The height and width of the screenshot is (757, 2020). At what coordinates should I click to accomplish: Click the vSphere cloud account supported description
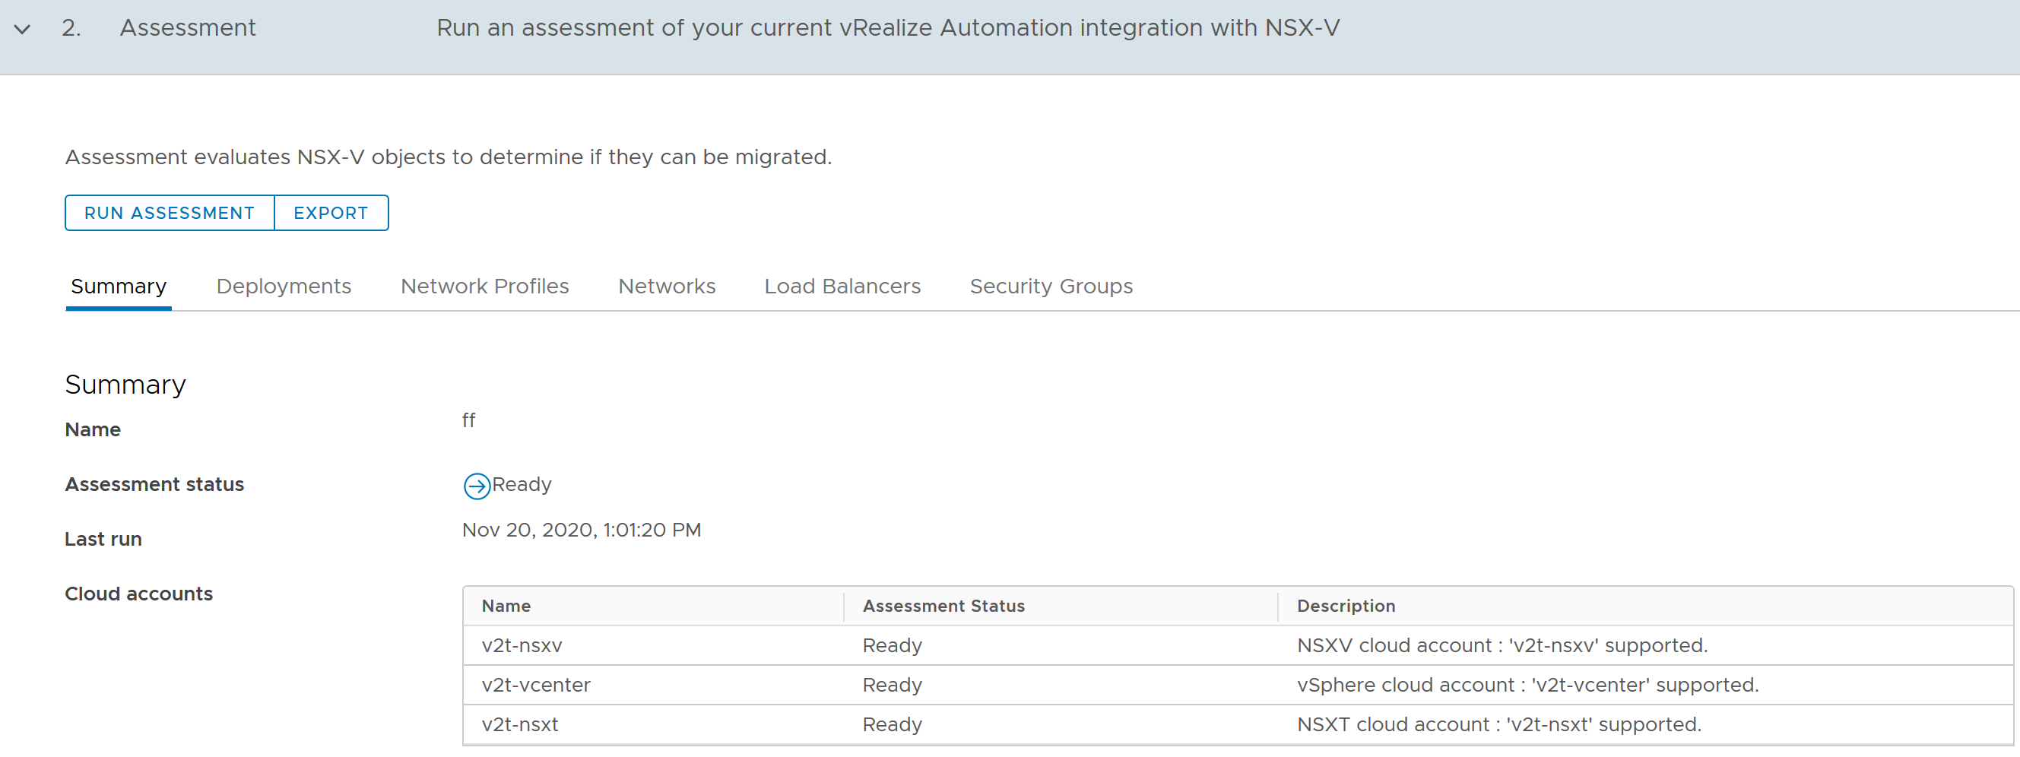point(1527,685)
